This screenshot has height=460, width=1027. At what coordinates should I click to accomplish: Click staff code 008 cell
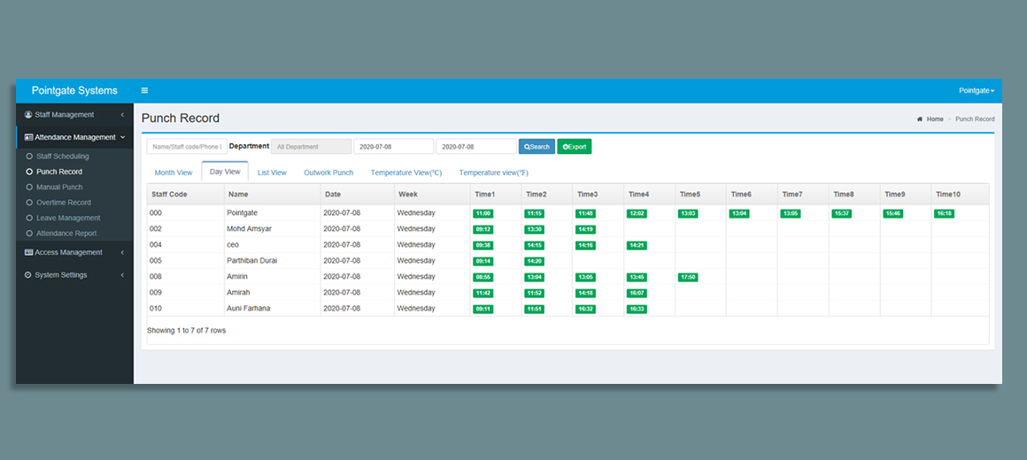pos(185,277)
